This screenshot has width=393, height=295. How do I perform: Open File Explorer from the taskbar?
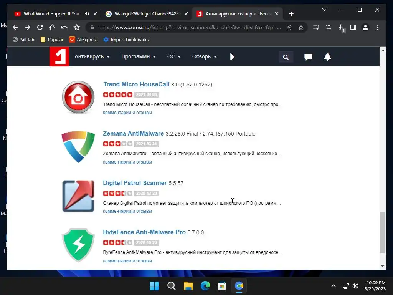click(188, 286)
